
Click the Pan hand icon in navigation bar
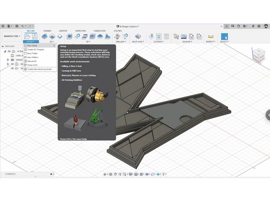point(115,174)
